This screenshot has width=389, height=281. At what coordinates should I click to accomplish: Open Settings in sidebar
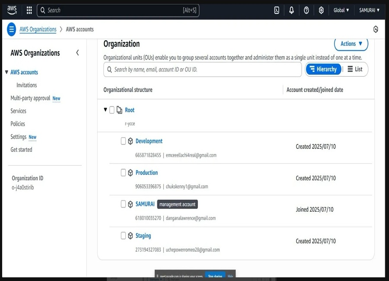tap(18, 137)
